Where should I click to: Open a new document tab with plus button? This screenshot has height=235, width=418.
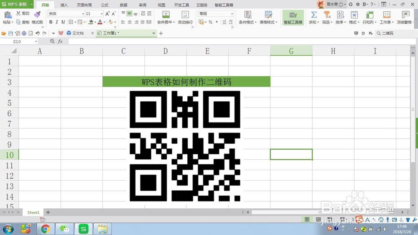pos(161,33)
